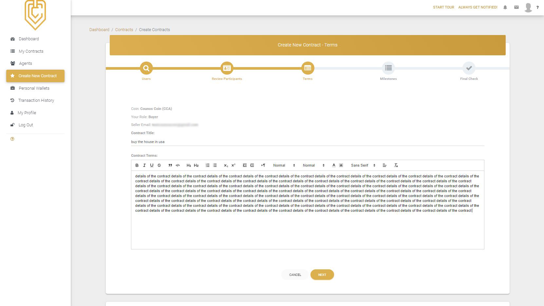Open the first Normal size dropdown
Viewport: 544px width, 306px height.
(x=284, y=165)
